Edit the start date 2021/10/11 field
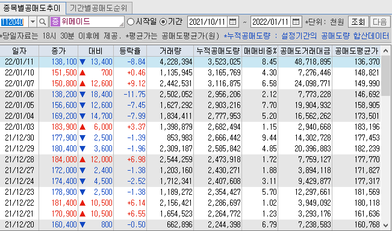The image size is (392, 231). tap(207, 22)
